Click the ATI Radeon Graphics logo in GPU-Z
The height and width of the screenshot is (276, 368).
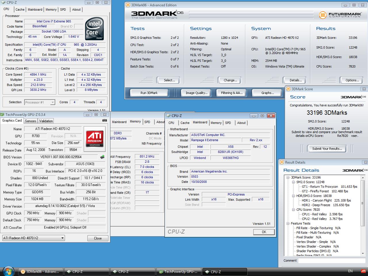(x=95, y=139)
